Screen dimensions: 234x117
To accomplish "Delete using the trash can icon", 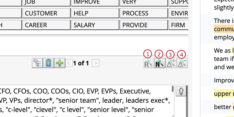I will 48,63.
